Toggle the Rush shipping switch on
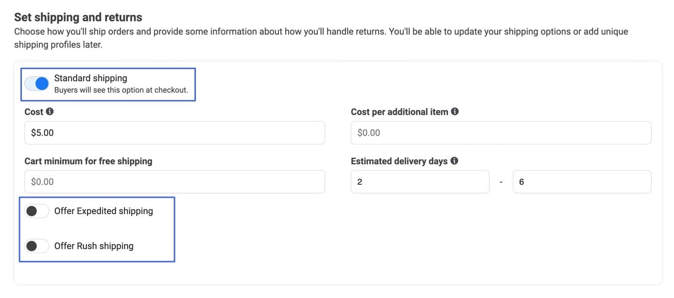Screen dimensions: 674x298 coord(36,246)
